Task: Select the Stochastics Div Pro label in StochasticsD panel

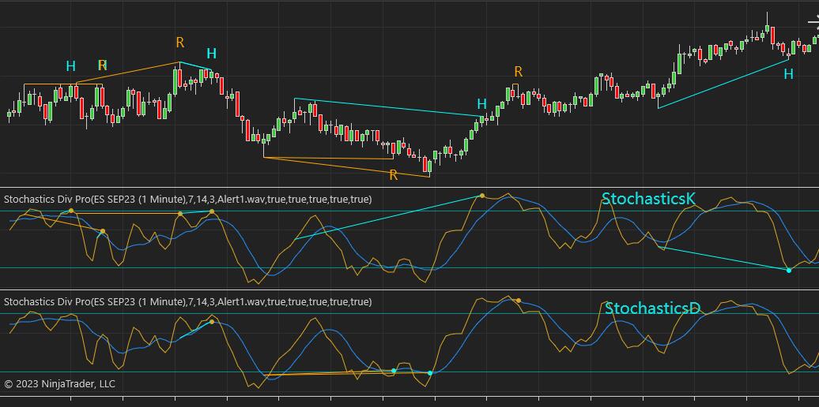Action: 188,302
